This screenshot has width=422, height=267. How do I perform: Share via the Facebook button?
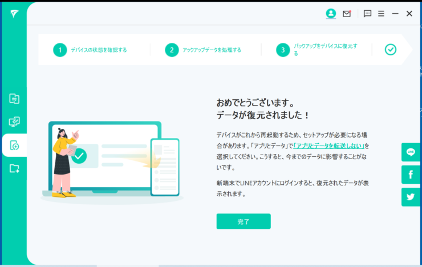pyautogui.click(x=411, y=175)
